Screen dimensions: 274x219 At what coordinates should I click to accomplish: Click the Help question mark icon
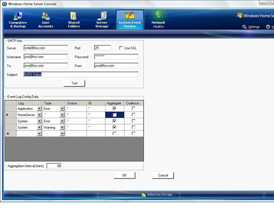point(268,27)
